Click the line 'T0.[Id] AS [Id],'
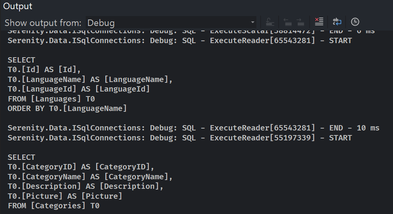 (x=44, y=69)
